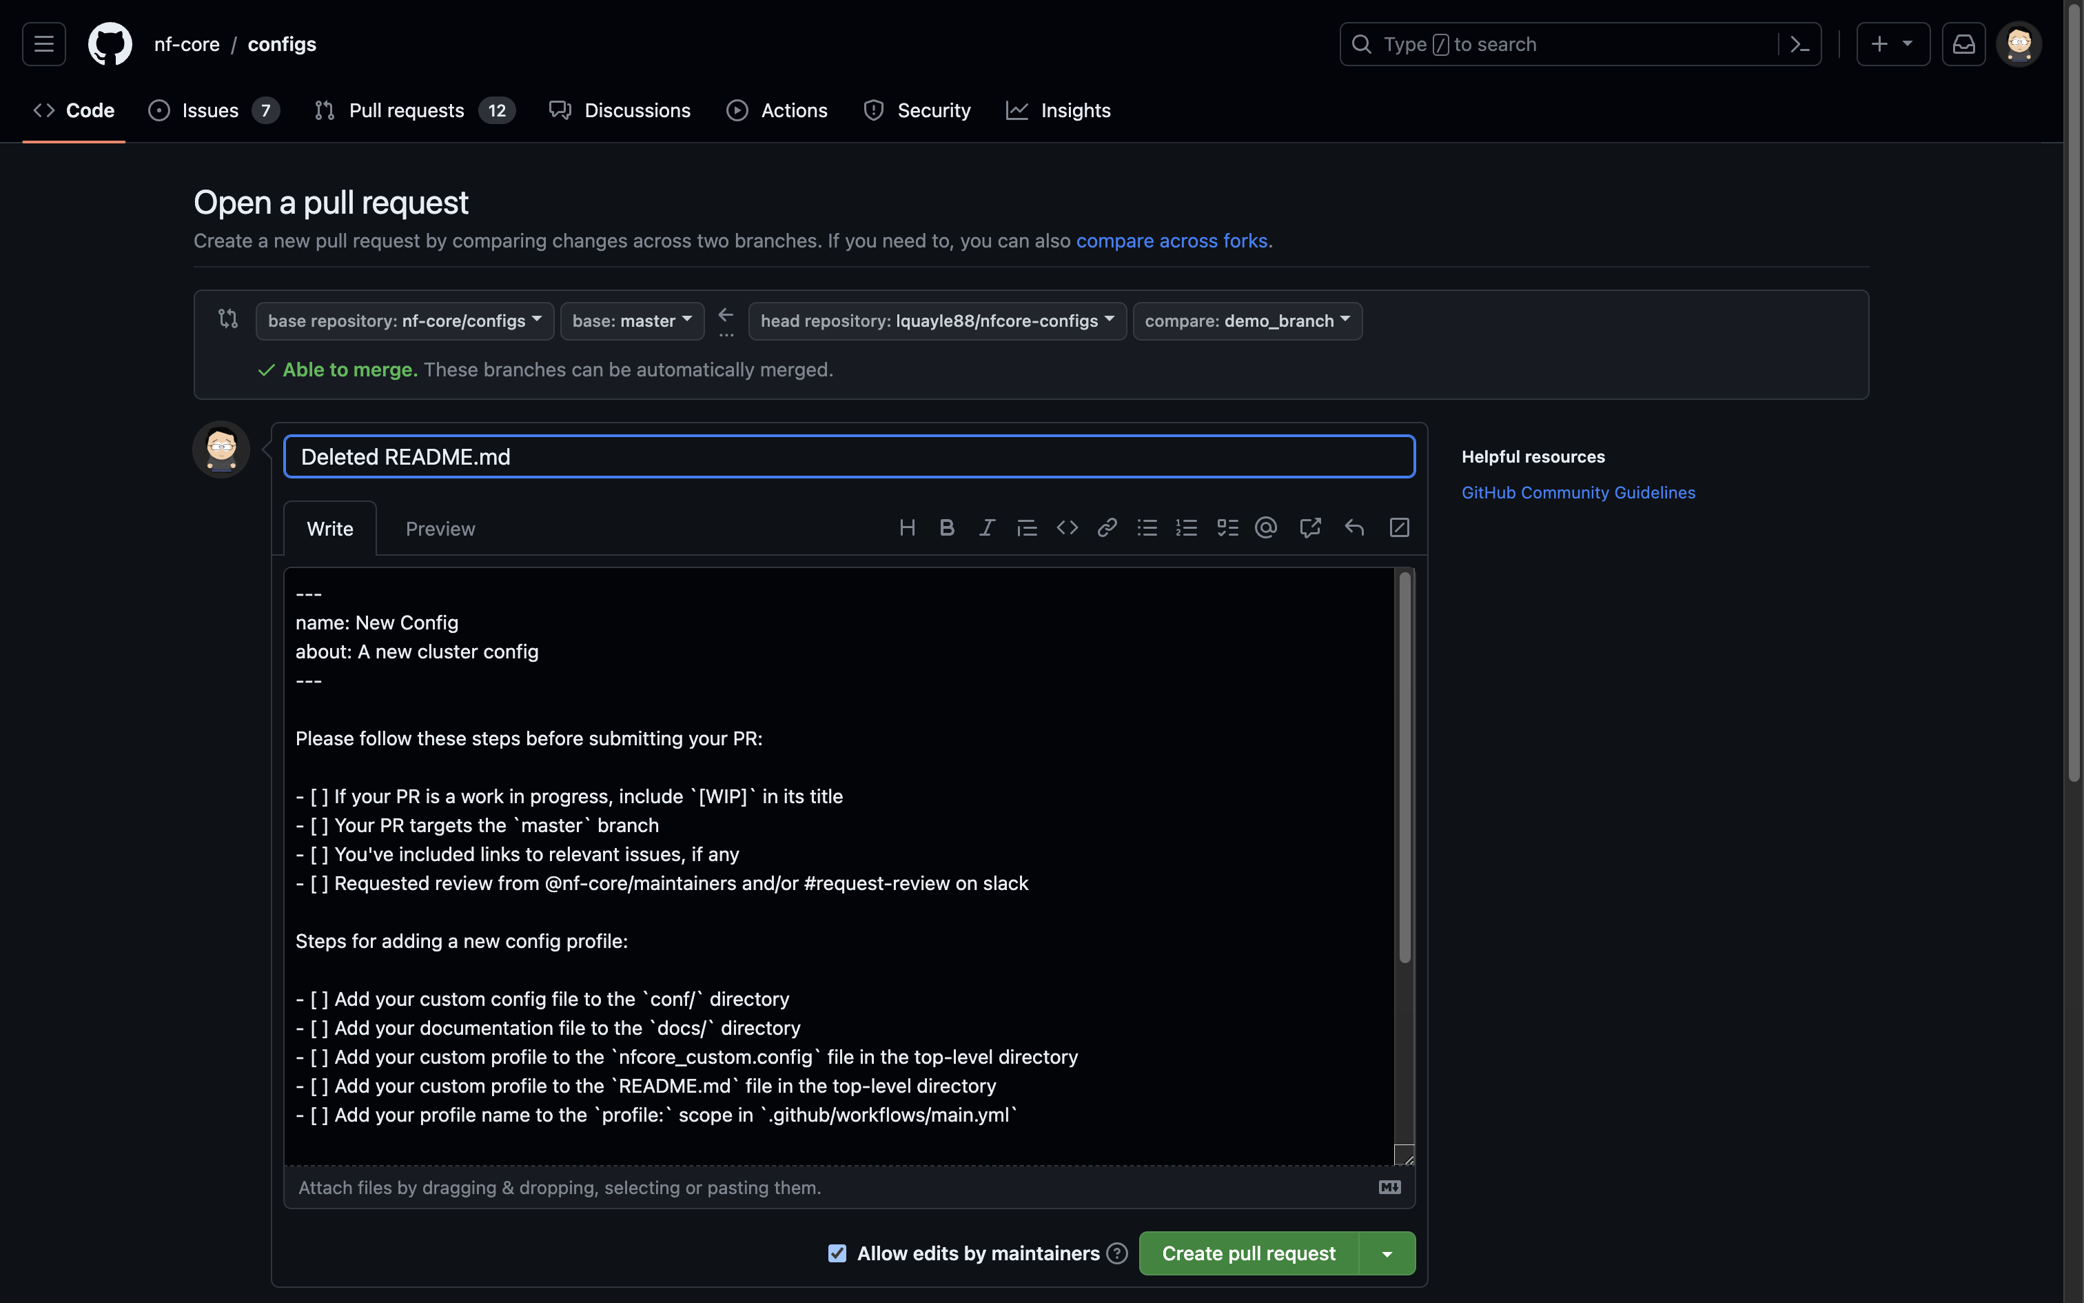Follow the compare across forks link
The image size is (2084, 1303).
click(x=1171, y=241)
